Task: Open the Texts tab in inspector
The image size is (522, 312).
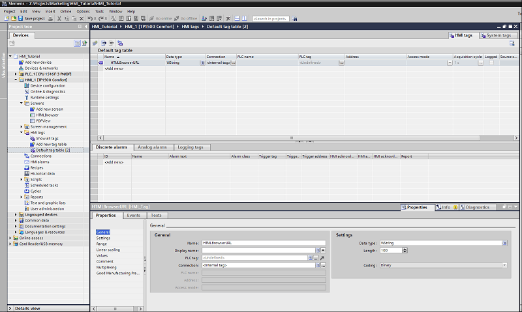Action: (156, 216)
